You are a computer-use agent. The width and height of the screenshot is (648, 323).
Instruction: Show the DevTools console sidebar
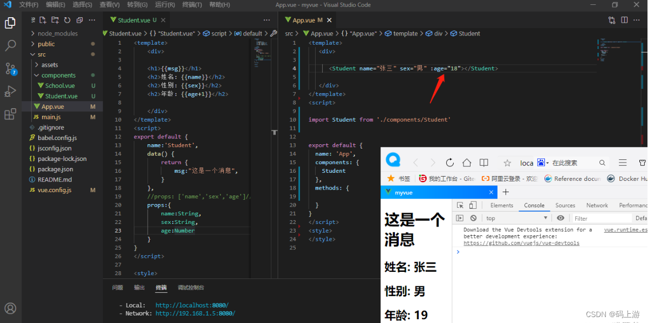460,218
